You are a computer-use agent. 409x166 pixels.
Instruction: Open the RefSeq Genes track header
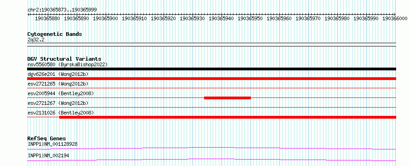coord(47,138)
